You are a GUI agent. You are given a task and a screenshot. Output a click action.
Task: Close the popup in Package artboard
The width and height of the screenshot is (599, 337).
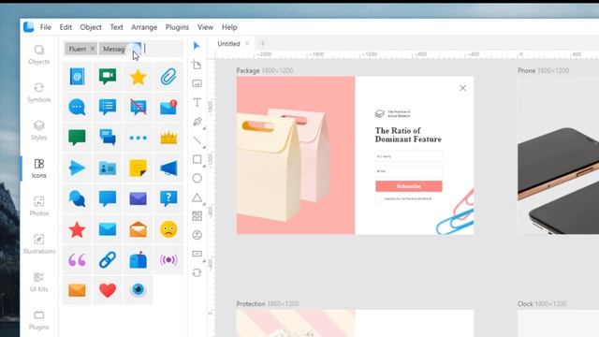462,88
